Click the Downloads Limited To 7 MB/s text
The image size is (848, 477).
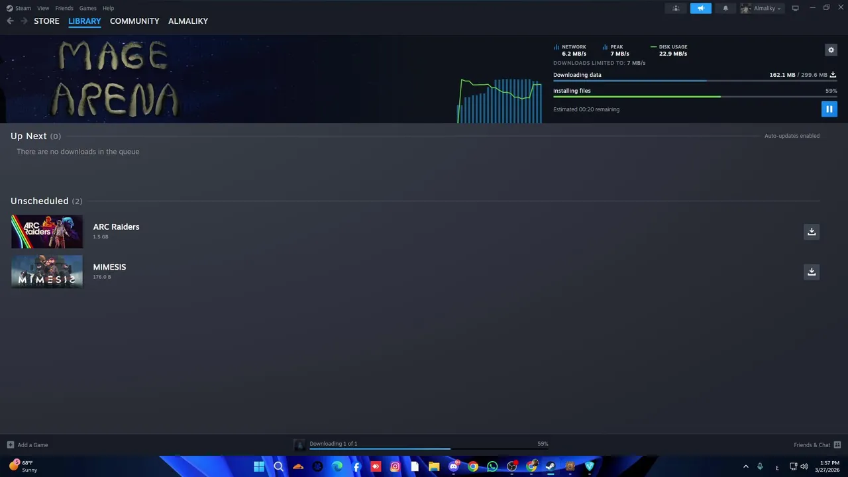[599, 63]
